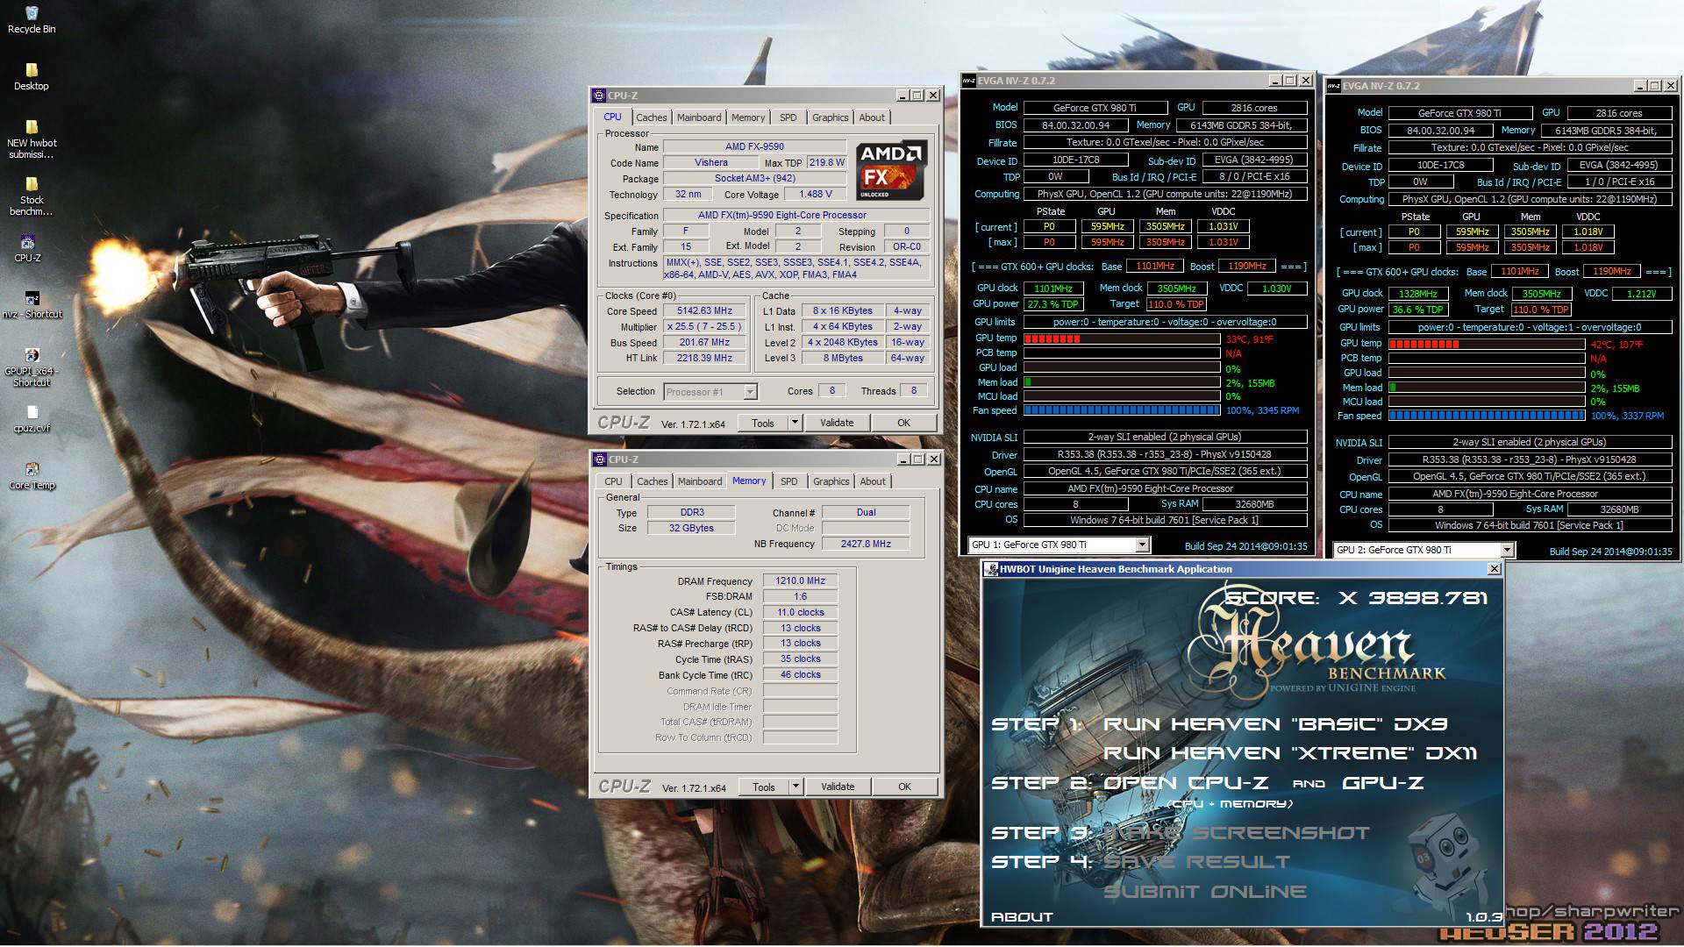Screen dimensions: 1684x947
Task: Click the Score X 3898.781 text
Action: (x=1357, y=598)
